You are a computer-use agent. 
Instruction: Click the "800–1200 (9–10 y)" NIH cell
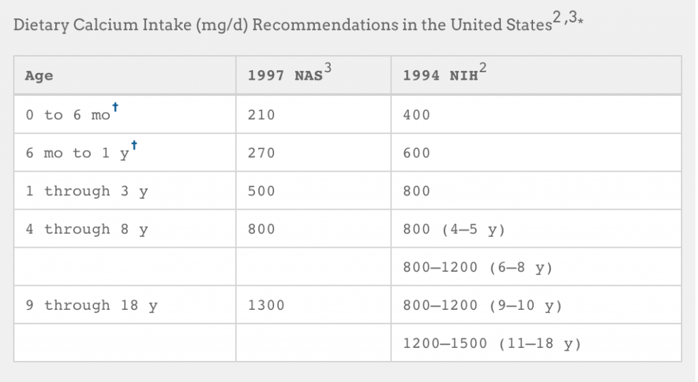[536, 305]
